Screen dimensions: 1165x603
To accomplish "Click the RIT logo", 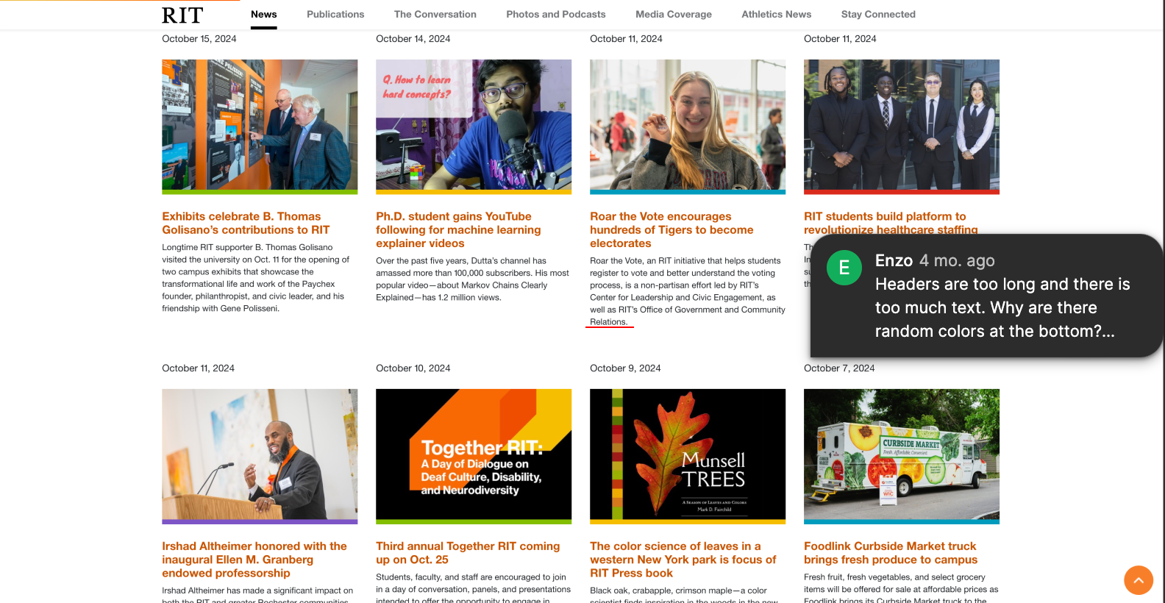I will [x=182, y=15].
